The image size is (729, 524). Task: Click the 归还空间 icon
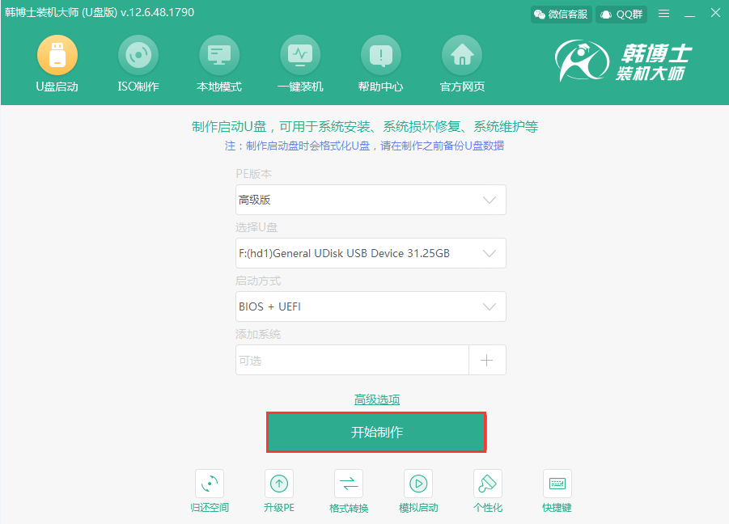pos(210,484)
